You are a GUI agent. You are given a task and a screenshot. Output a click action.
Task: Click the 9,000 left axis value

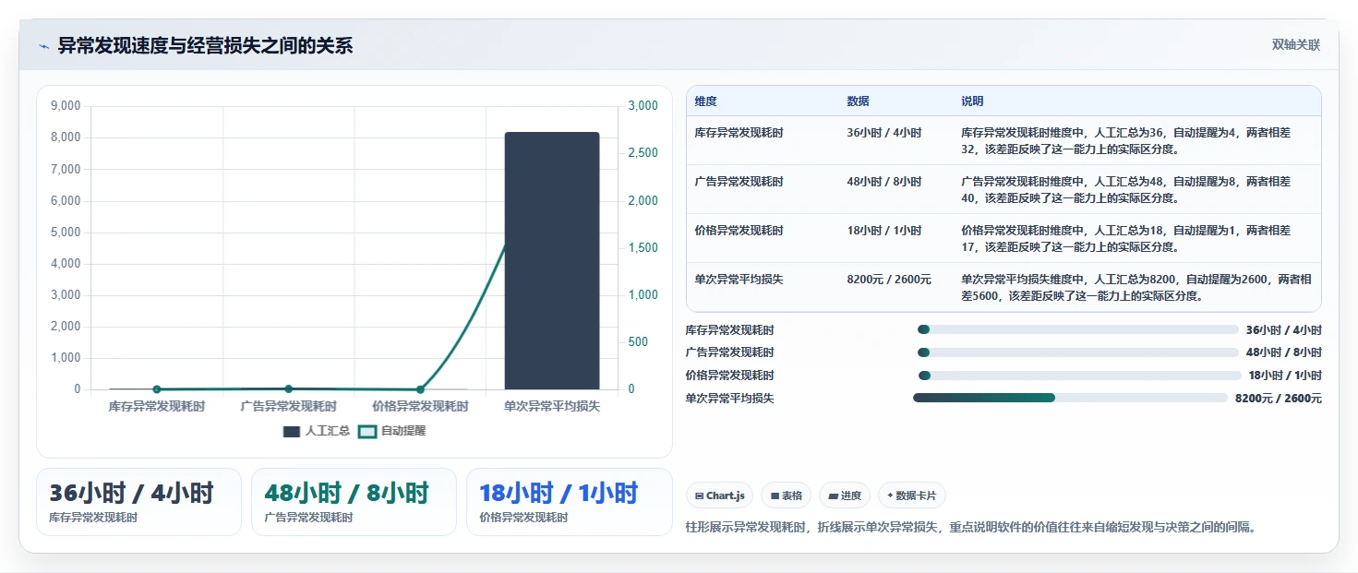tap(66, 106)
